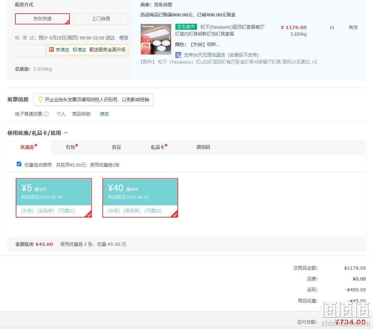This screenshot has width=373, height=329.
Task: Click the 京东超市 green tag
Action: point(186,27)
